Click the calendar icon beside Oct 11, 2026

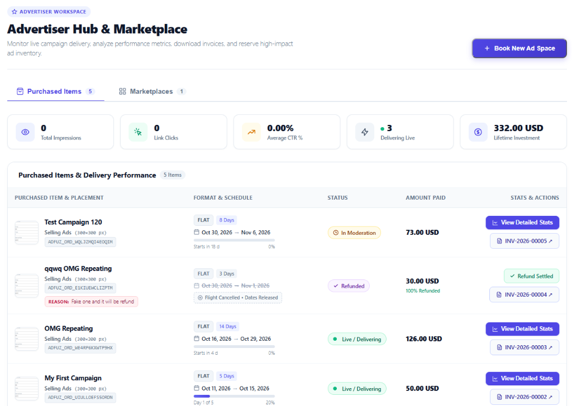(x=196, y=388)
